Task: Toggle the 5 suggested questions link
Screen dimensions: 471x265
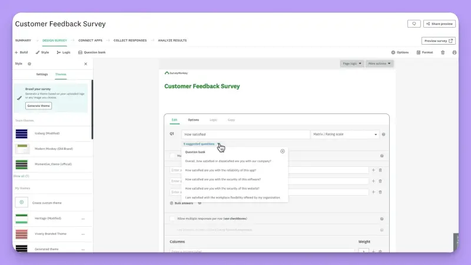Action: click(x=199, y=144)
